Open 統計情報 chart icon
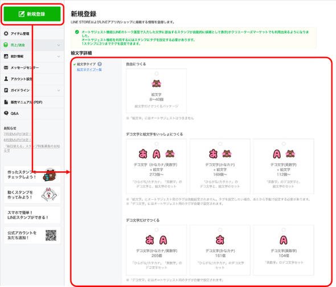Viewport: 336px width, 287px height. tap(6, 56)
